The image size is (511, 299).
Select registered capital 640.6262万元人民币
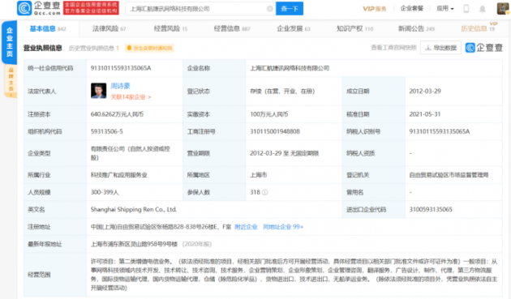click(x=117, y=114)
